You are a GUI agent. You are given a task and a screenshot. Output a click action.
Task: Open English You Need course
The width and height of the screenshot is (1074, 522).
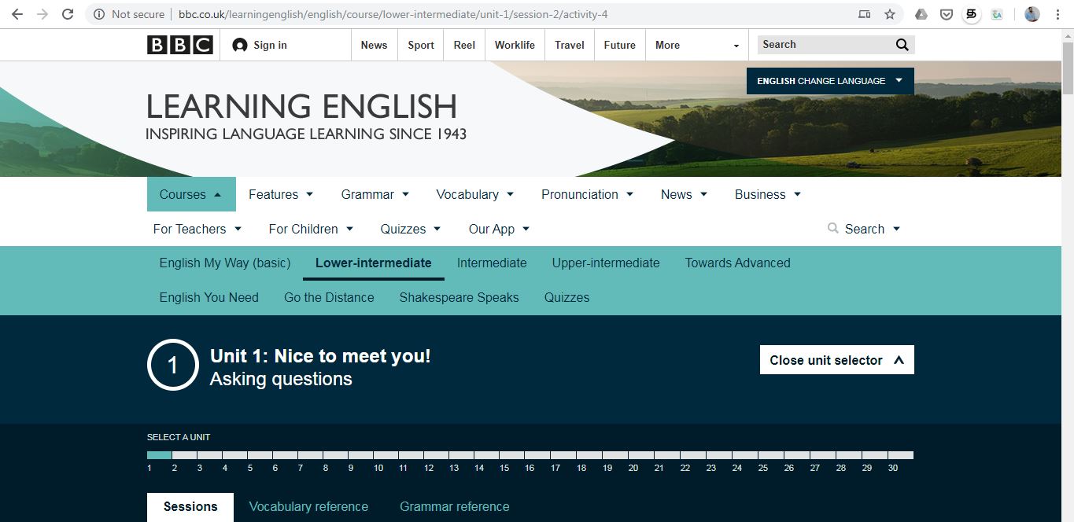209,297
